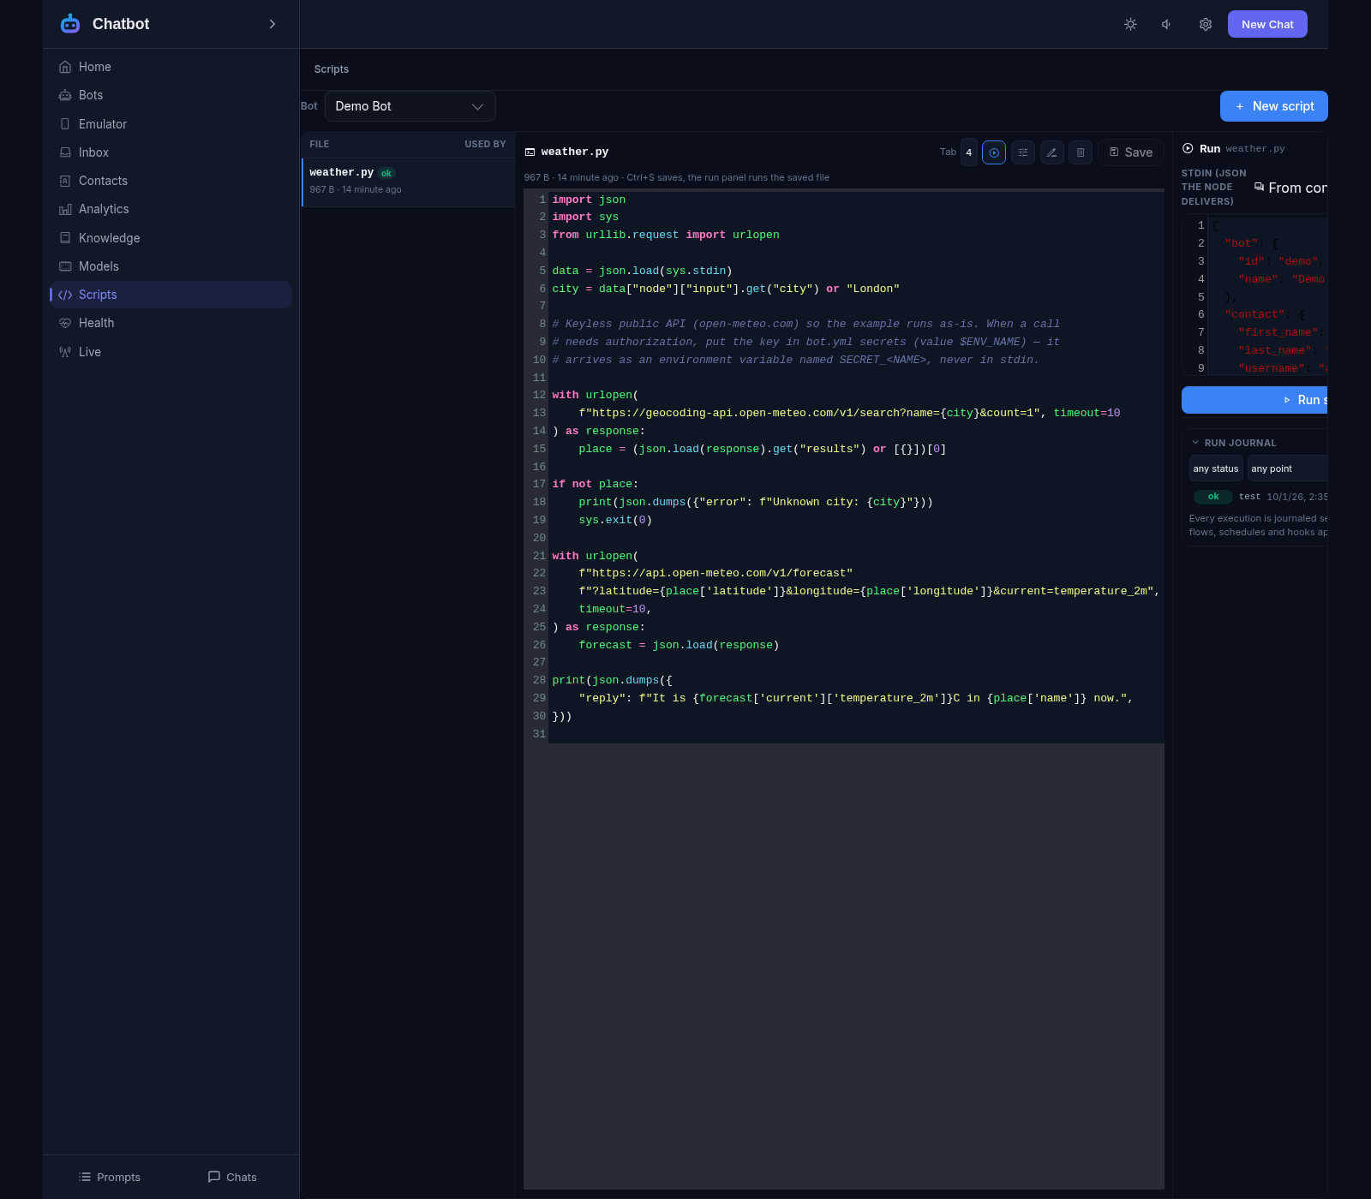
Task: Select weather.py in the file list
Action: coord(409,182)
